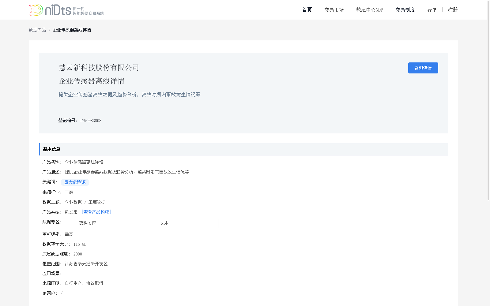Viewport: 490px width, 306px height.
Task: Open 数纽中心NDP navigation item
Action: tap(369, 10)
